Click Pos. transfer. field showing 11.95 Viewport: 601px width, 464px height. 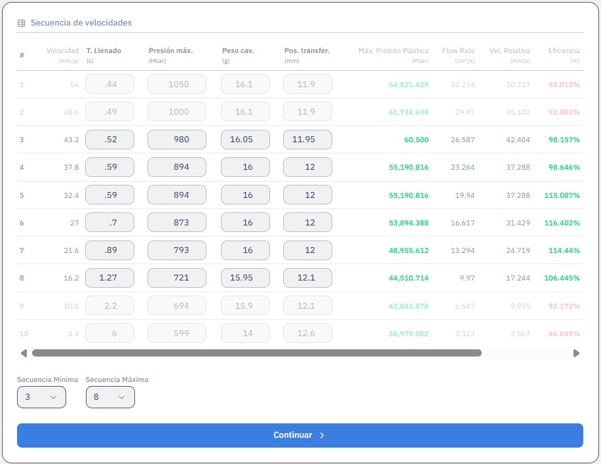click(x=307, y=140)
